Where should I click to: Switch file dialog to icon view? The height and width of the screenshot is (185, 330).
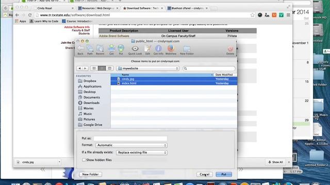pos(94,68)
